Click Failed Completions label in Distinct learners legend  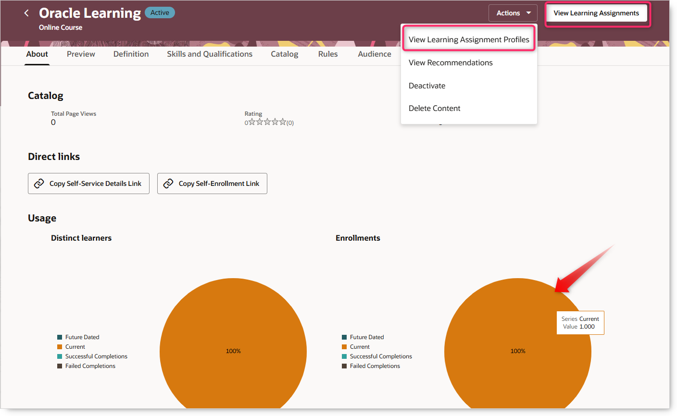tap(90, 366)
